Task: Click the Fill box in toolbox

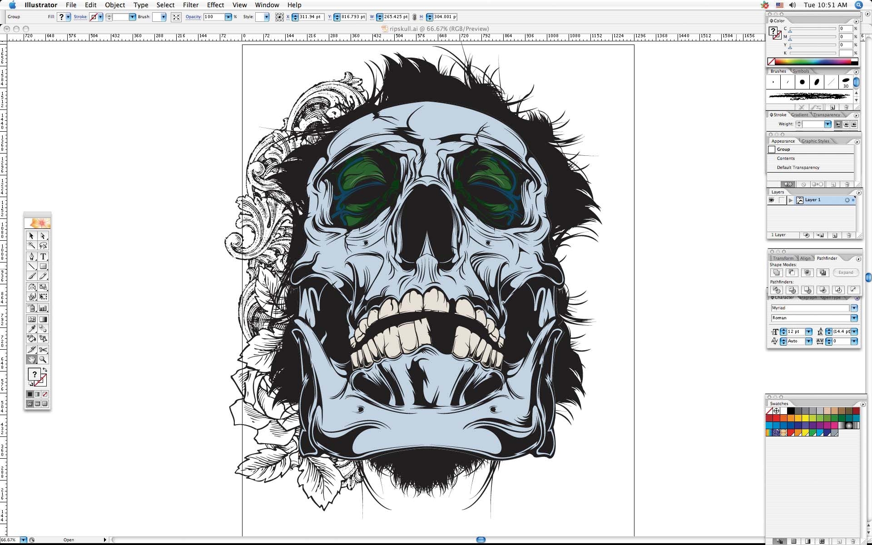Action: pos(34,374)
